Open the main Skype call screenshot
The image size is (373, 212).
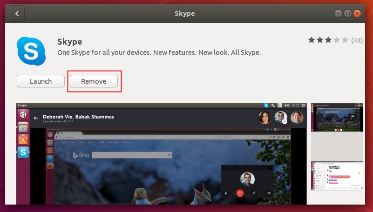pyautogui.click(x=162, y=153)
